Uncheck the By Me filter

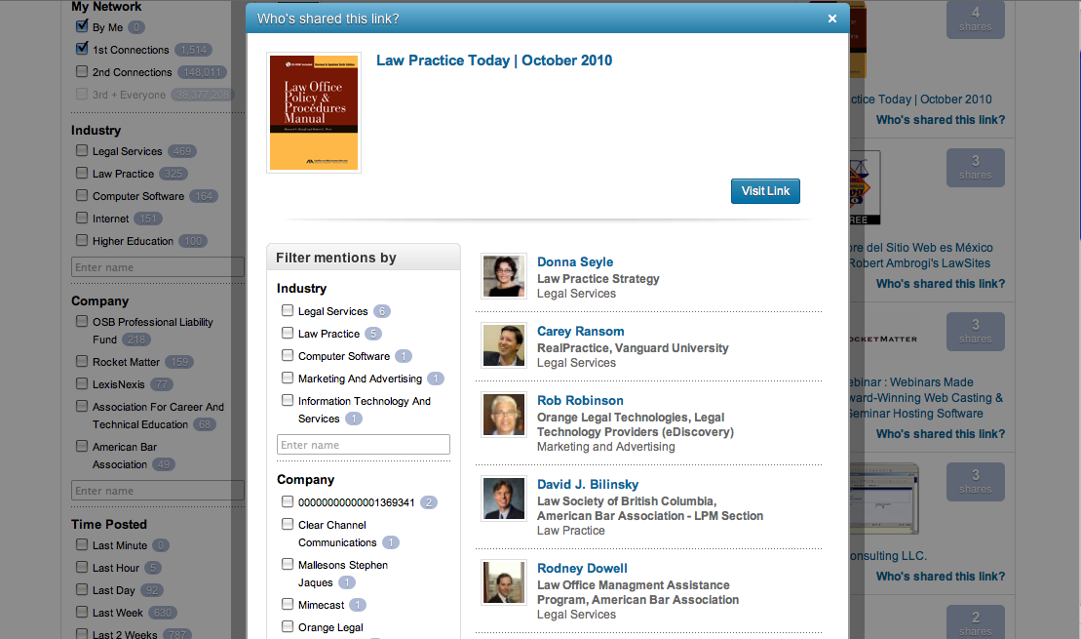click(81, 26)
